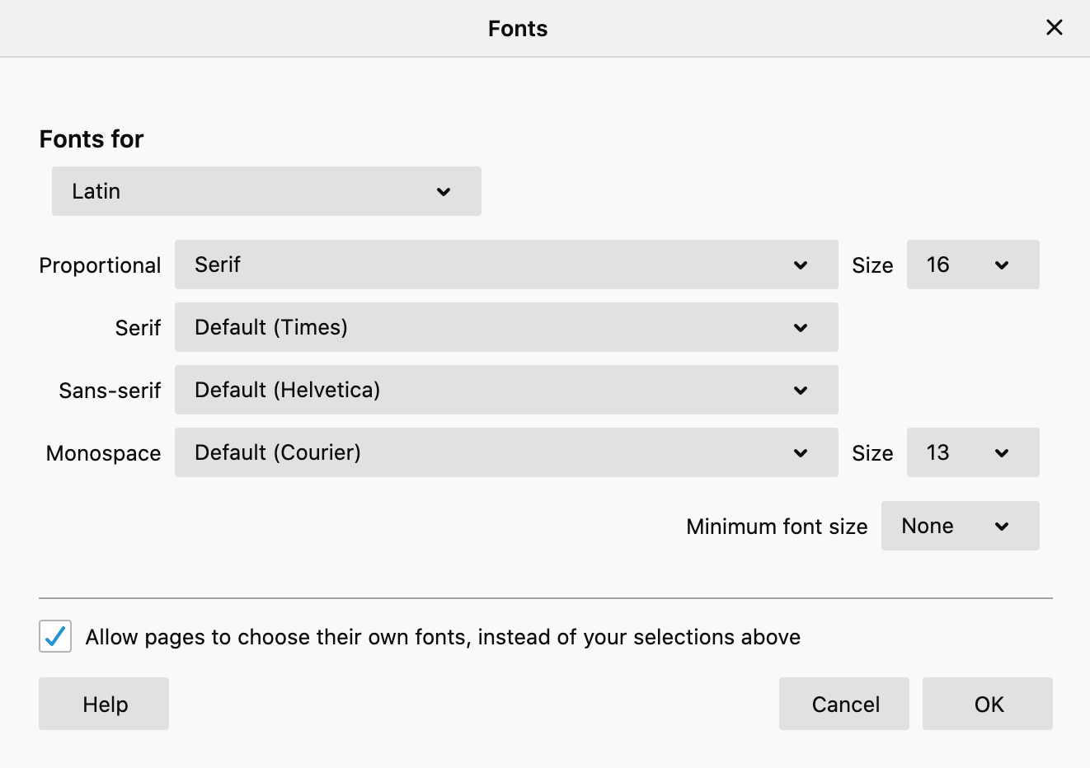Click the Sans-serif row label
Screen dimensions: 1090x768
coord(110,391)
